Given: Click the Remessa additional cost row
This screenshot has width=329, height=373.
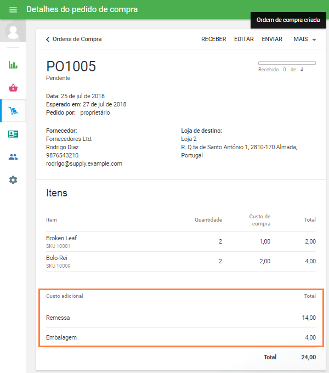Looking at the screenshot, I should (x=181, y=318).
